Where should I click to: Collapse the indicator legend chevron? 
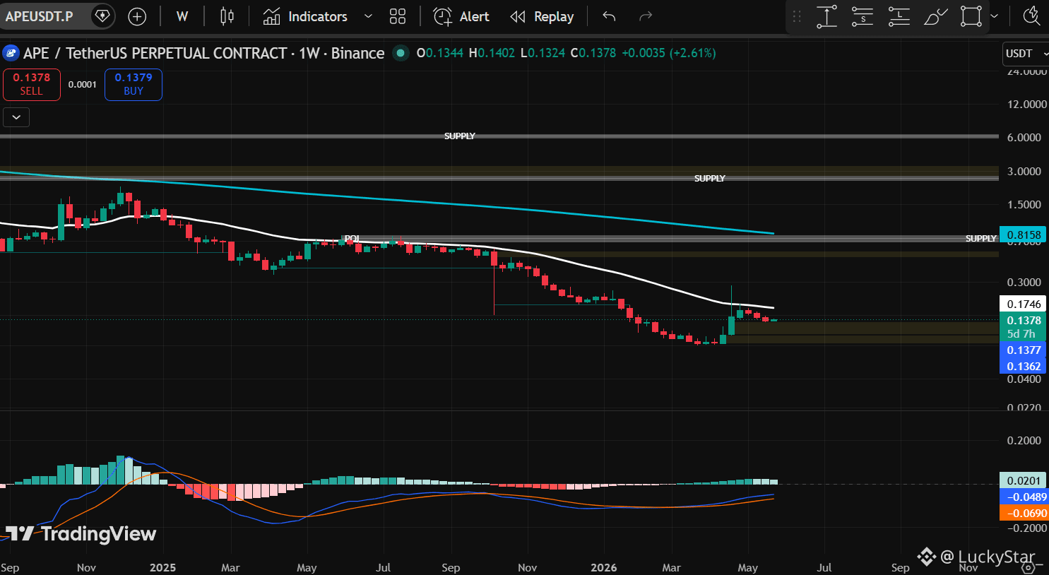click(x=16, y=117)
